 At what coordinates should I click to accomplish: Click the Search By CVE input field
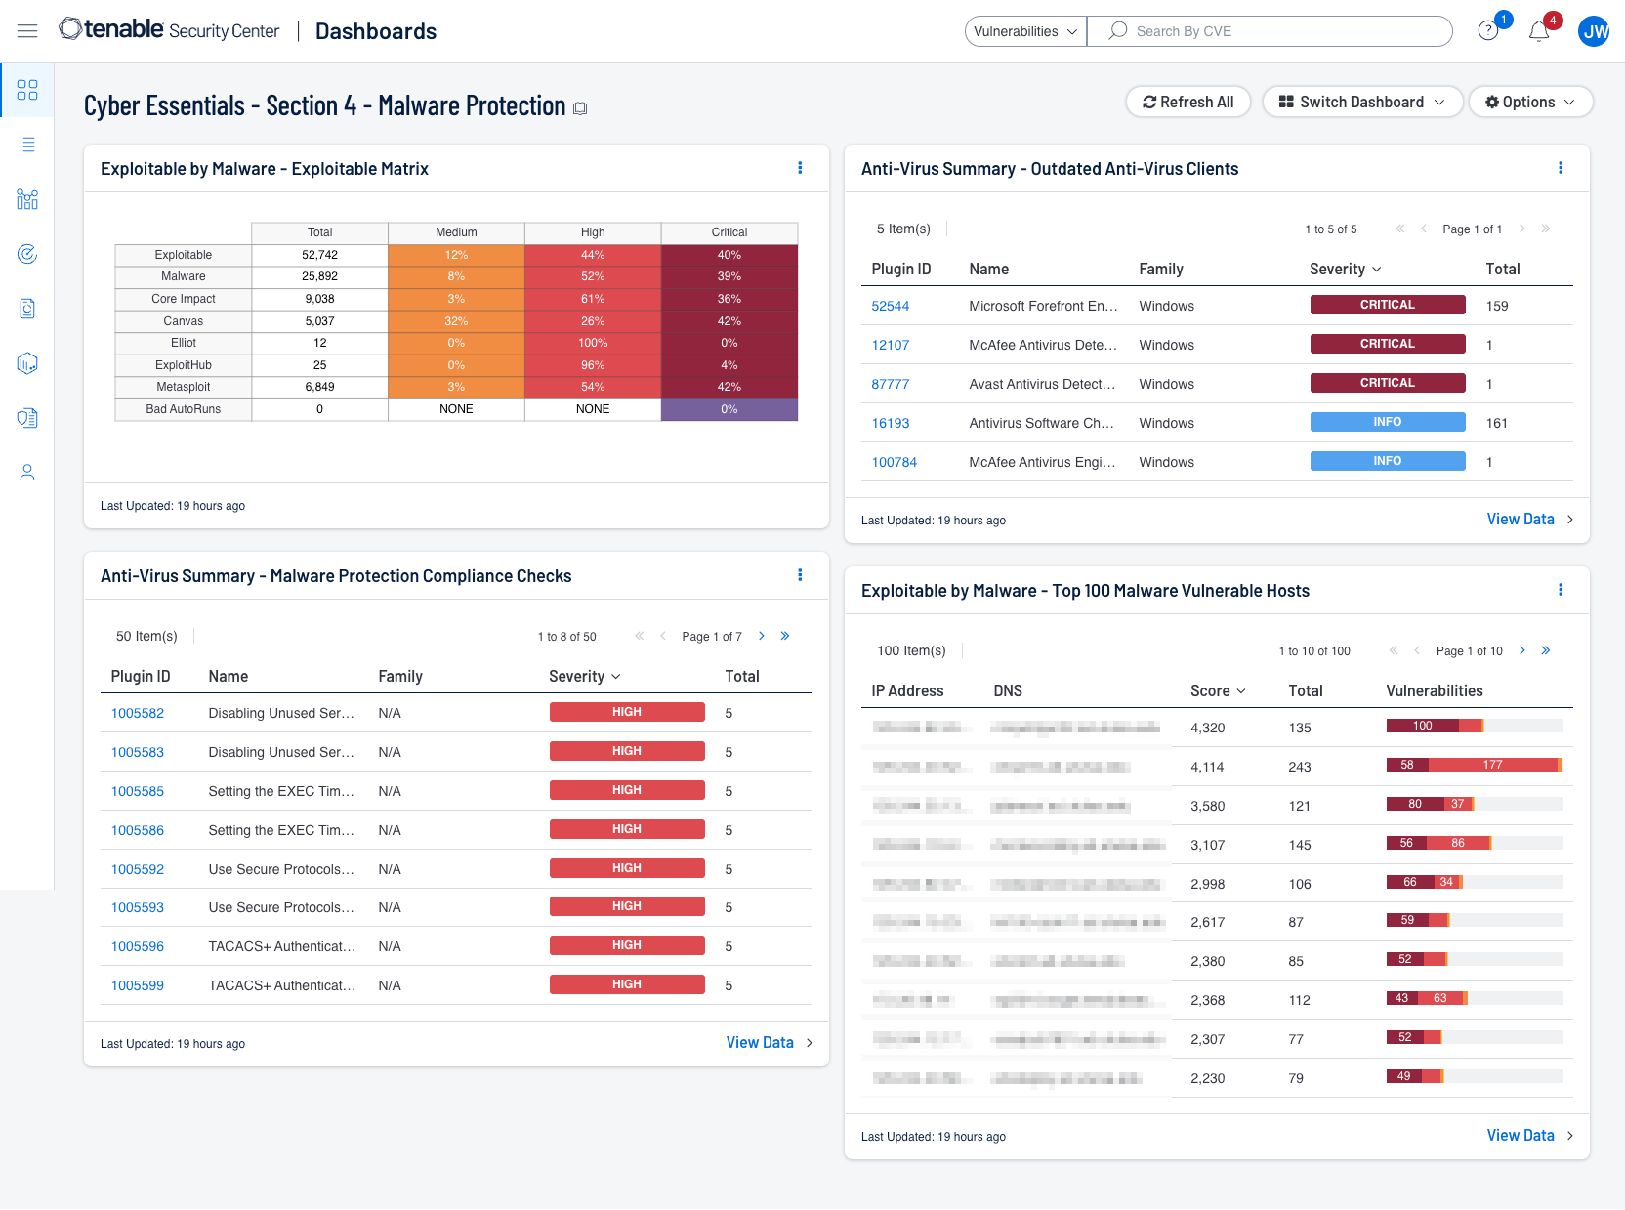pyautogui.click(x=1279, y=31)
